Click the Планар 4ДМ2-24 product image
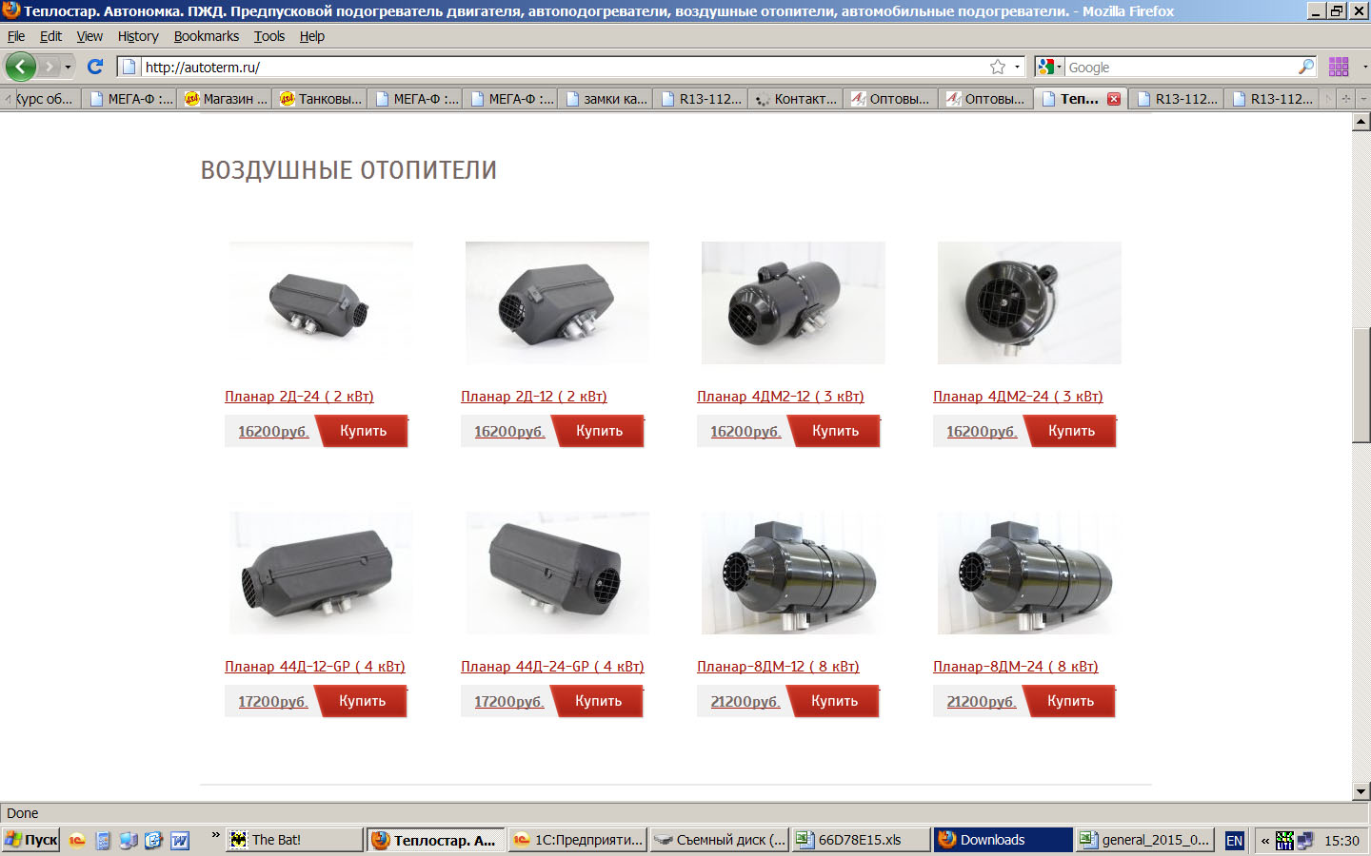Image resolution: width=1371 pixels, height=856 pixels. 1028,302
